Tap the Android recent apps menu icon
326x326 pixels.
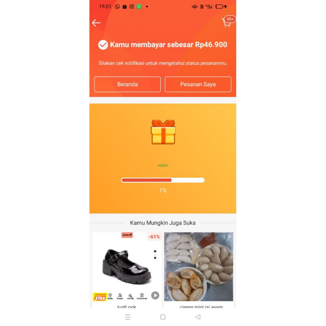pos(128,317)
